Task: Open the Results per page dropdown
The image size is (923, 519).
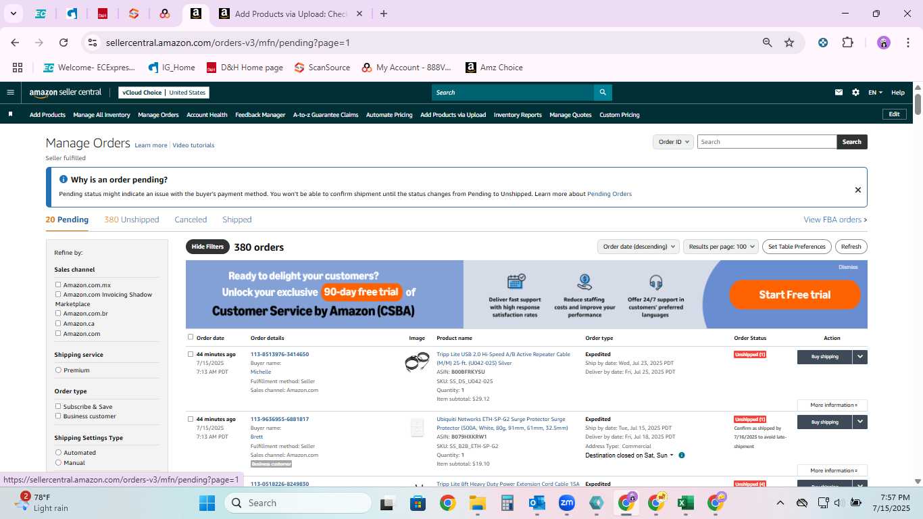Action: pyautogui.click(x=721, y=247)
